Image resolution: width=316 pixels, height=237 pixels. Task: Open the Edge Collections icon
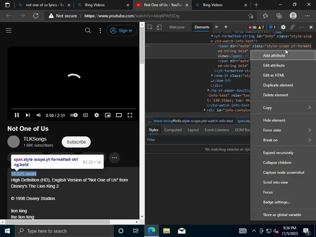279,16
